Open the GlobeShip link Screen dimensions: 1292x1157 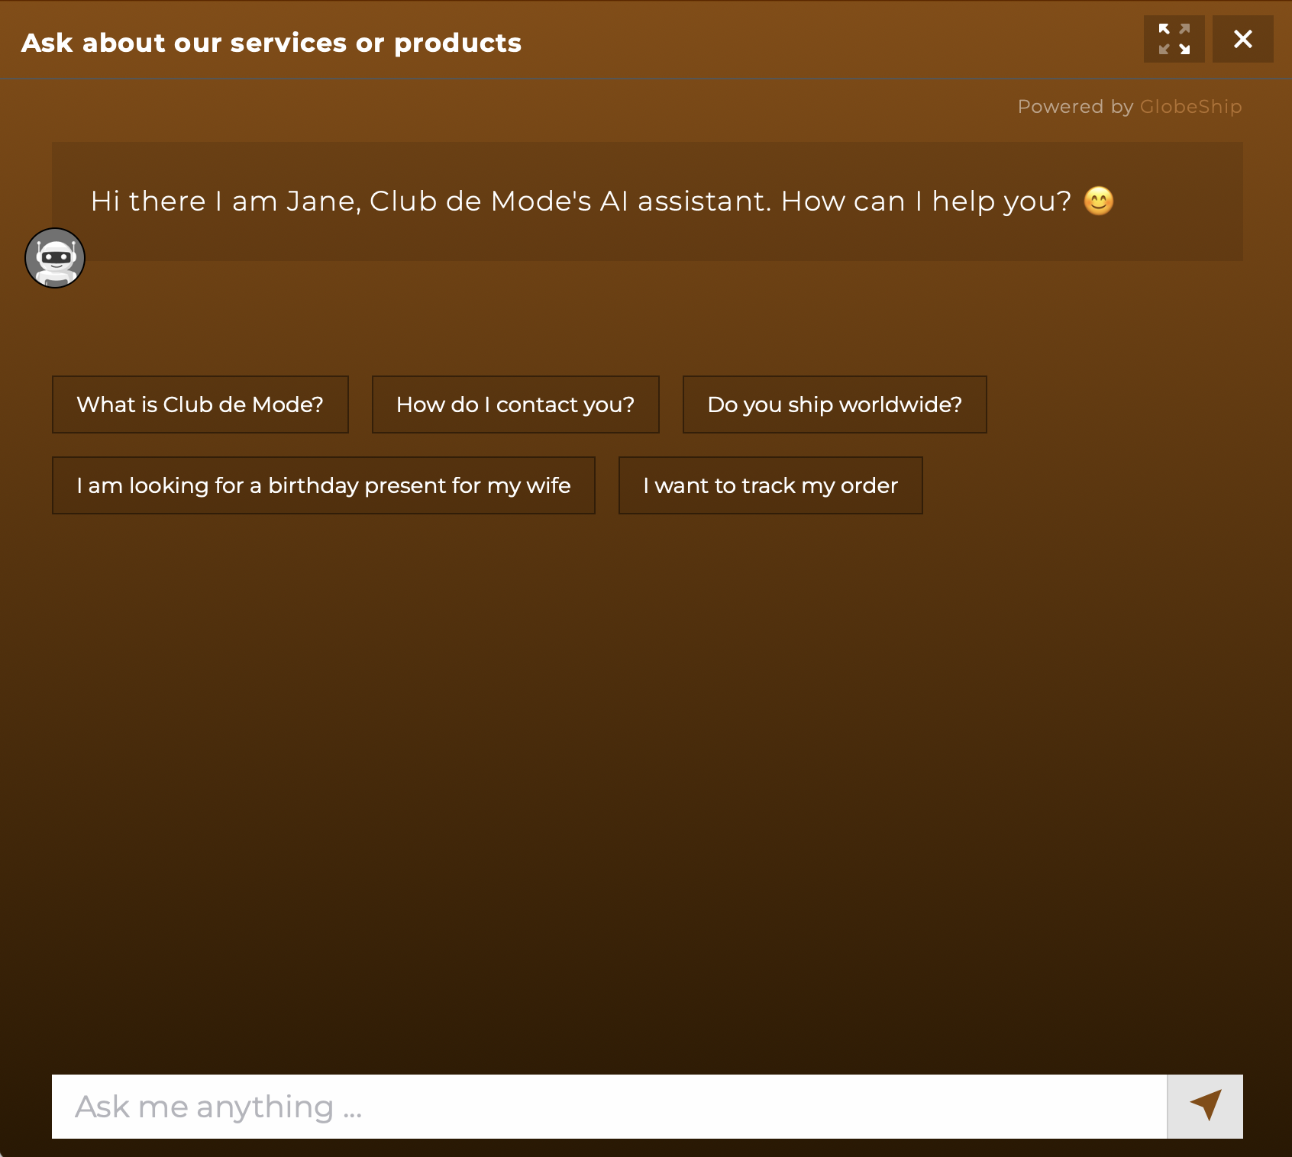[1190, 106]
